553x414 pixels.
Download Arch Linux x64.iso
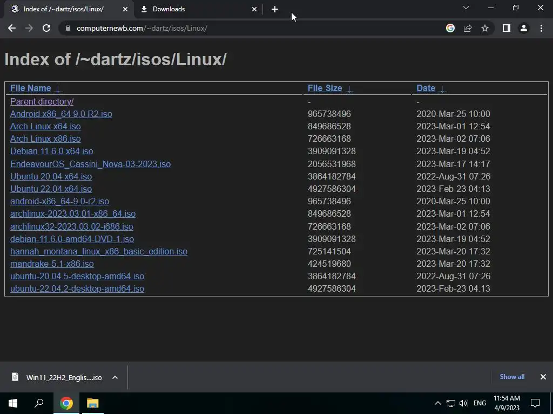click(45, 126)
